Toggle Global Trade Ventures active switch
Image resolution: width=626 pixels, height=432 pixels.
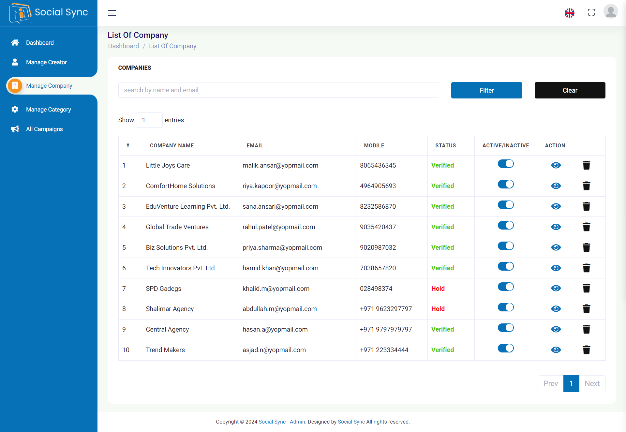(505, 225)
